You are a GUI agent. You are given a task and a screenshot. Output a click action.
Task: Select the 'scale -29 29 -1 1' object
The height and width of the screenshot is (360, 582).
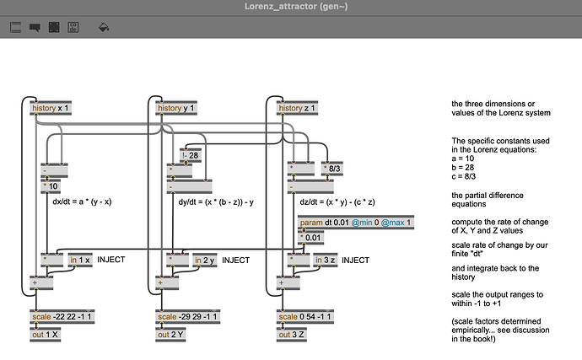pos(188,316)
